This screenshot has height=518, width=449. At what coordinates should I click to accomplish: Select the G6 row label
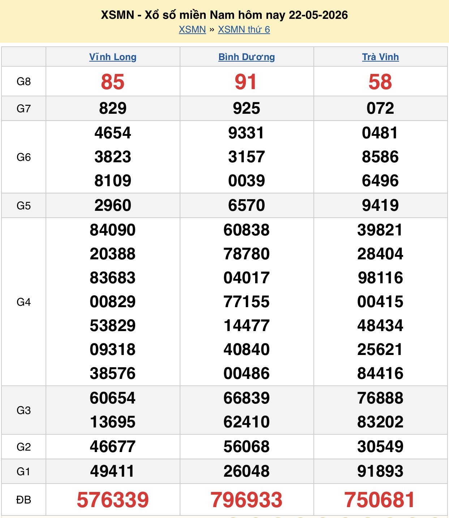[x=23, y=157]
